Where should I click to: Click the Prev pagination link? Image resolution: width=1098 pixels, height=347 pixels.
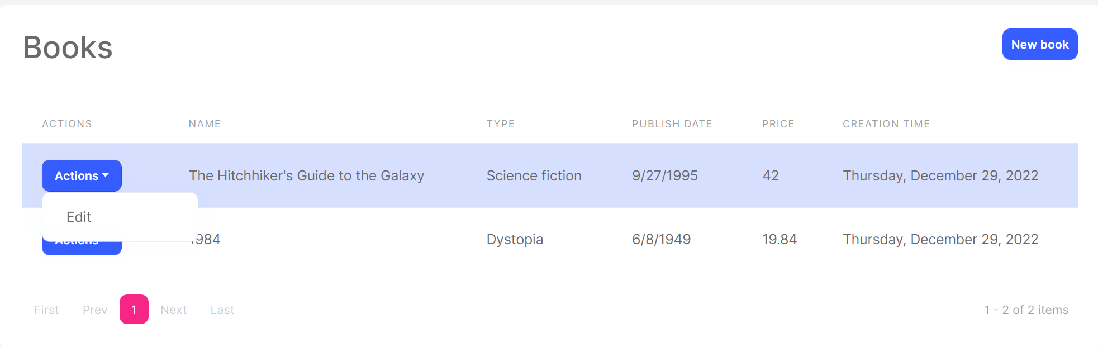tap(95, 310)
